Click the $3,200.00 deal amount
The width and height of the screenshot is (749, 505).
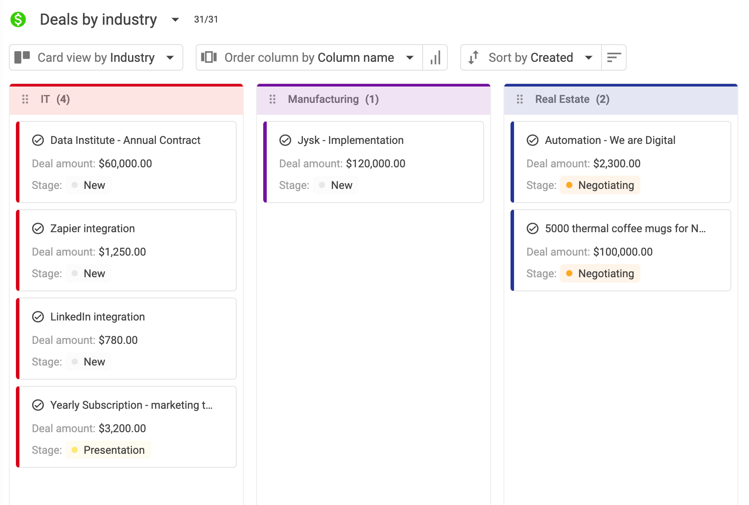tap(122, 429)
